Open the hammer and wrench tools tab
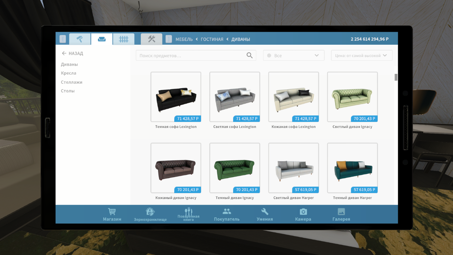 (151, 39)
